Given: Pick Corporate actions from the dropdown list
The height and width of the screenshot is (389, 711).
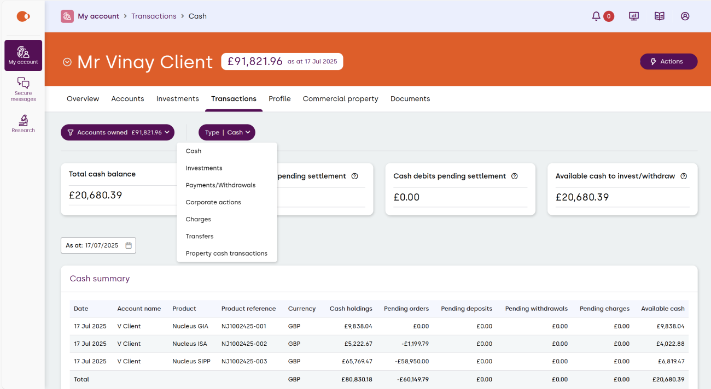Looking at the screenshot, I should click(213, 202).
